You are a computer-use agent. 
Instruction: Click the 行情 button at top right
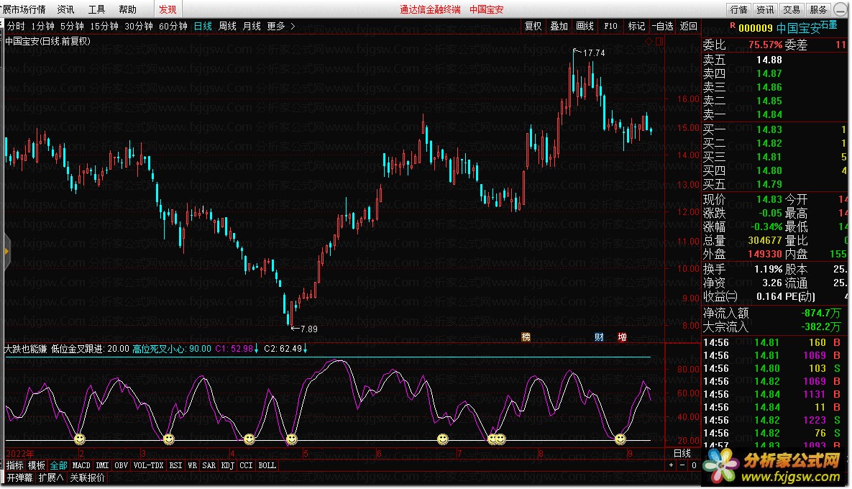point(739,10)
